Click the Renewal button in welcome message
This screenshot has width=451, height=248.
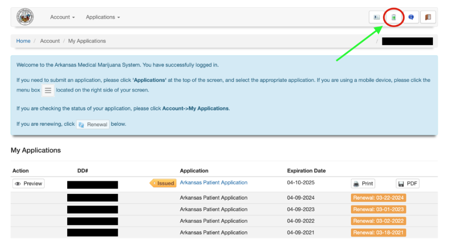click(x=93, y=124)
